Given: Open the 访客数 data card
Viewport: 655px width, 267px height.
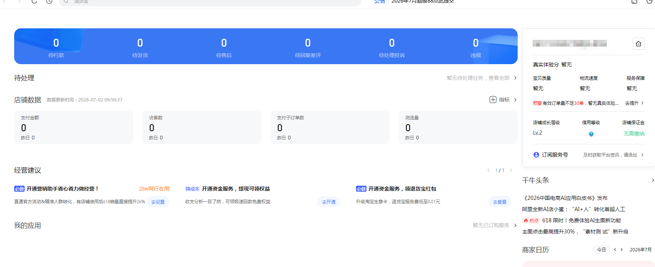Looking at the screenshot, I should [202, 128].
